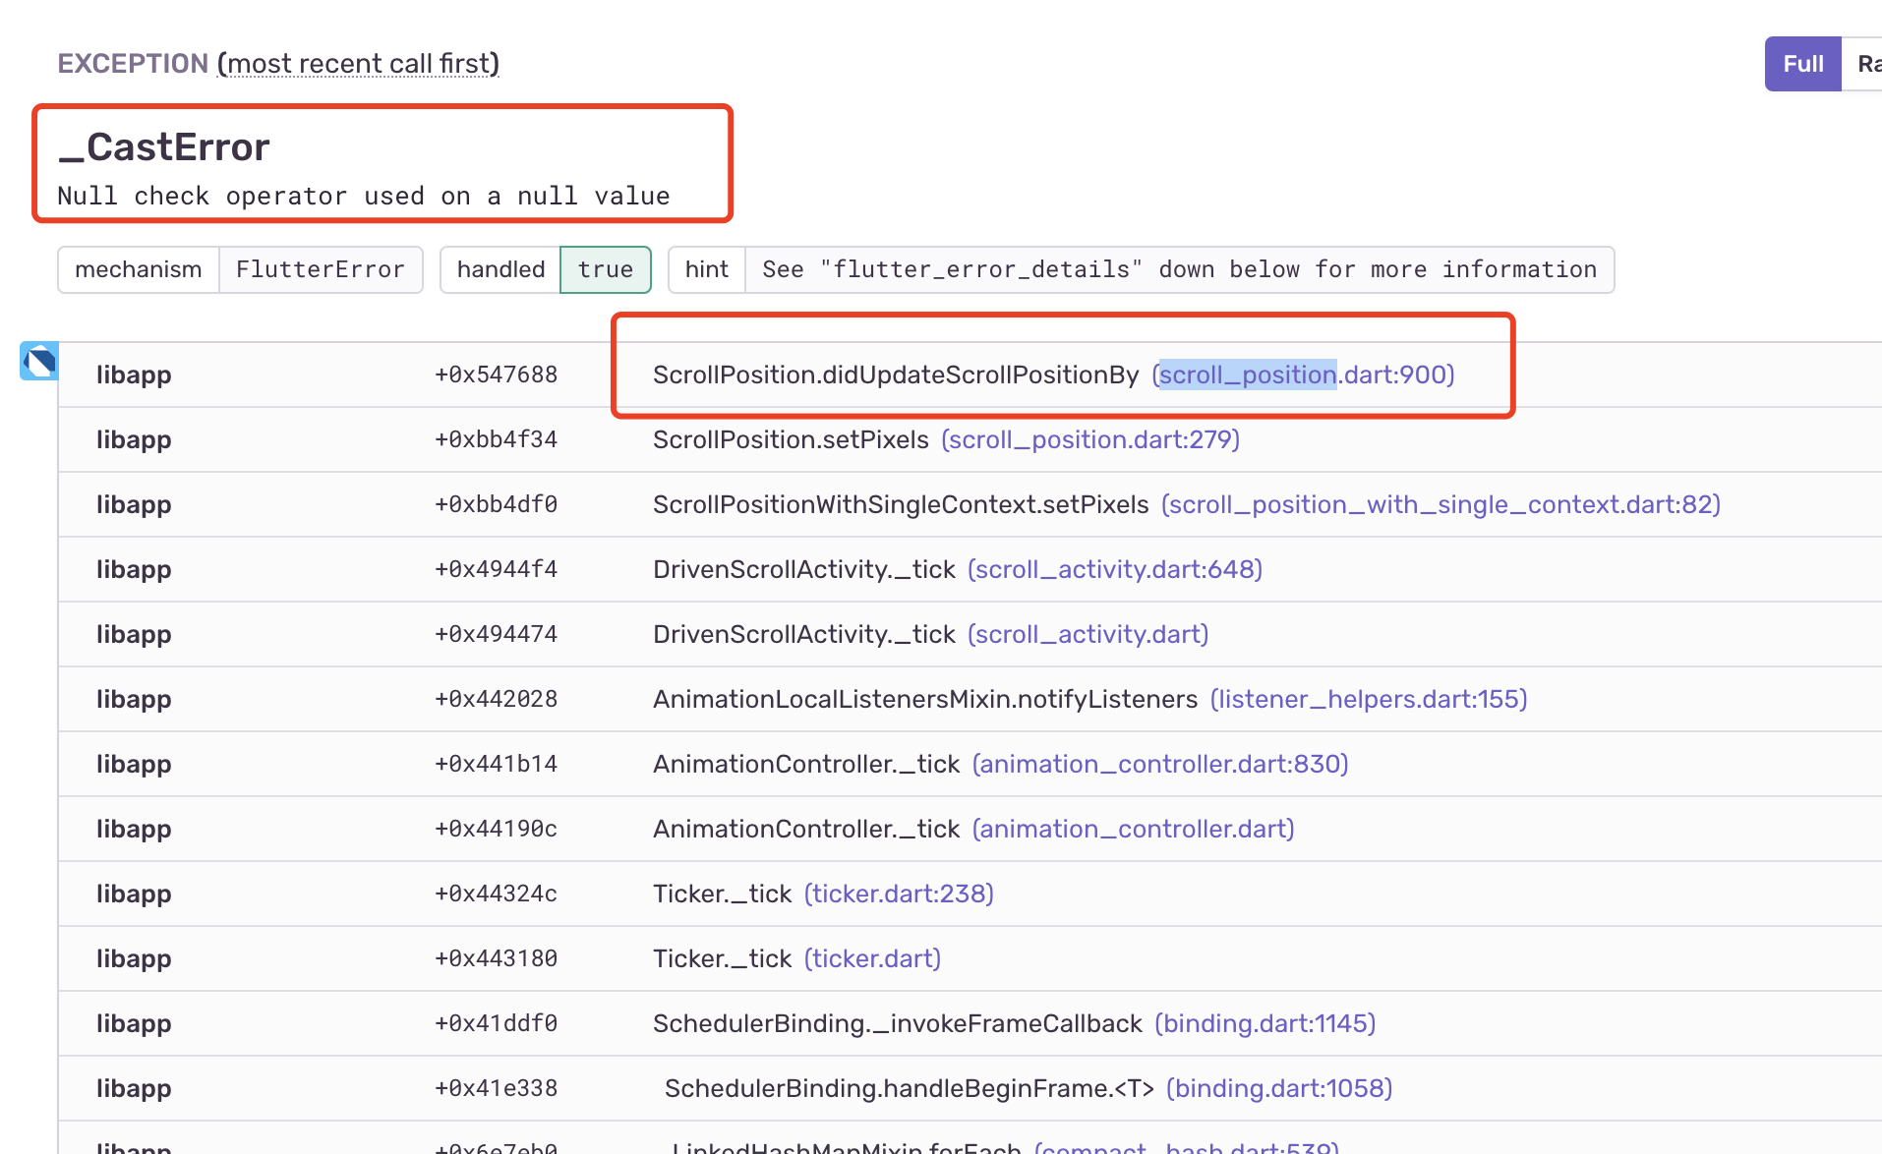
Task: Toggle the handled true indicator
Action: tap(605, 269)
